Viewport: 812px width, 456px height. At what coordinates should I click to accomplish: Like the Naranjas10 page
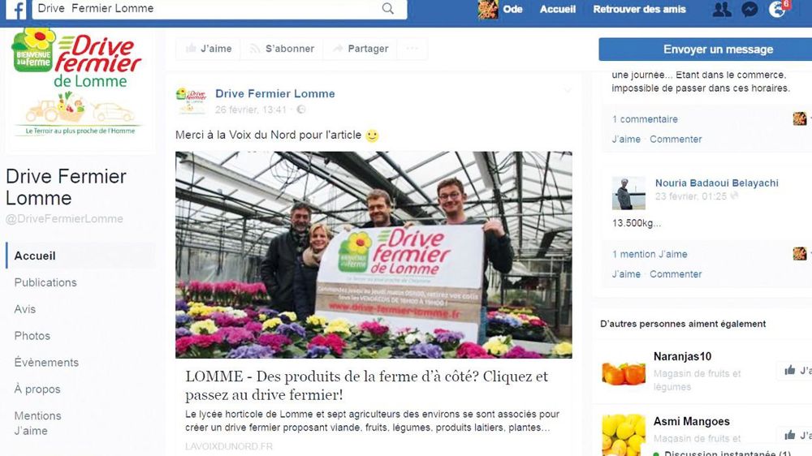point(794,371)
